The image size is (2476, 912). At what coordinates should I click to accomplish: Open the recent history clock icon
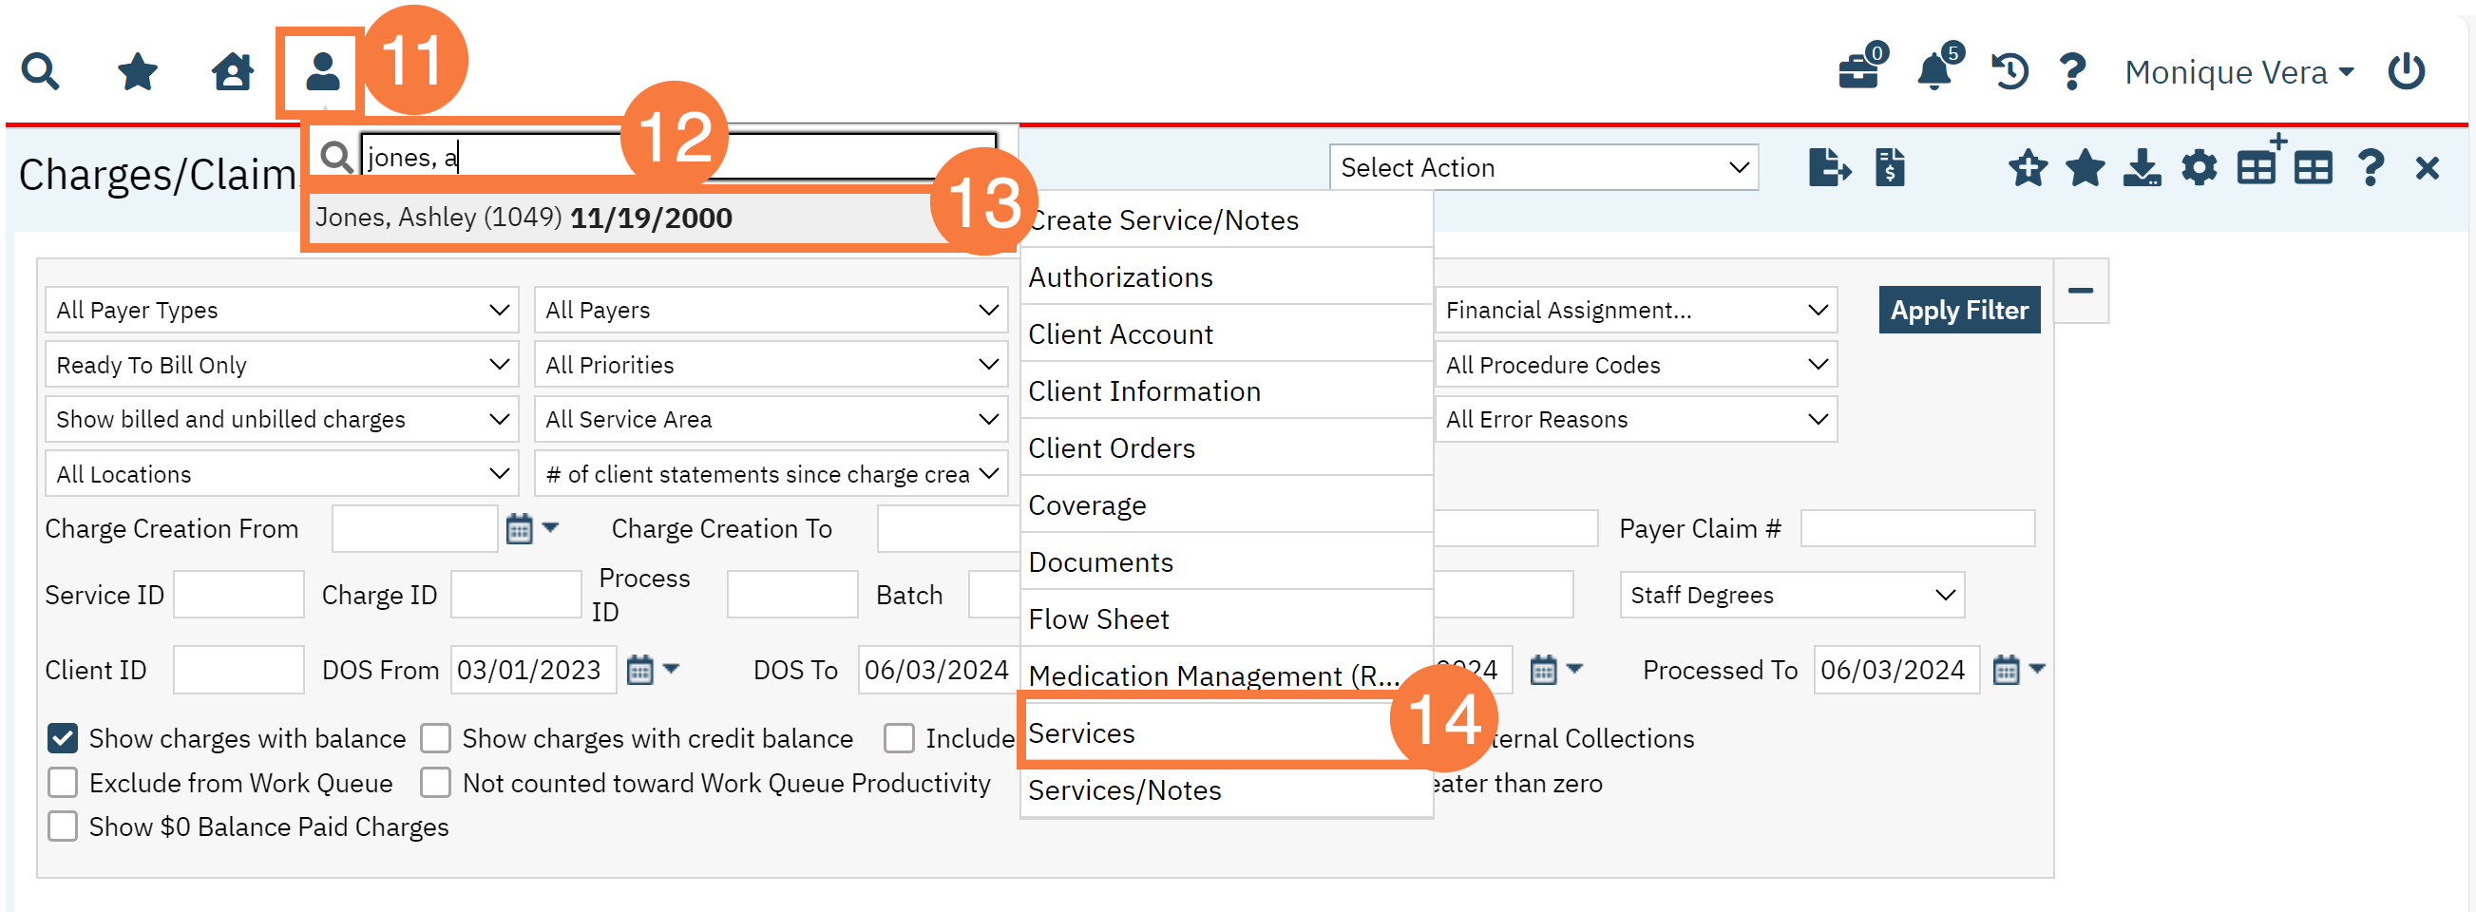2009,72
